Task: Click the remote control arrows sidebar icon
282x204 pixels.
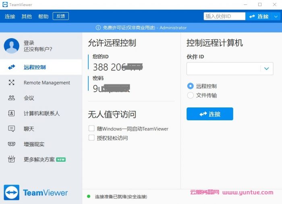Action: click(x=12, y=67)
